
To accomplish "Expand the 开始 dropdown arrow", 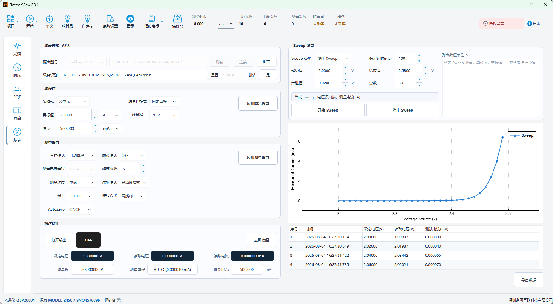I will [x=37, y=21].
